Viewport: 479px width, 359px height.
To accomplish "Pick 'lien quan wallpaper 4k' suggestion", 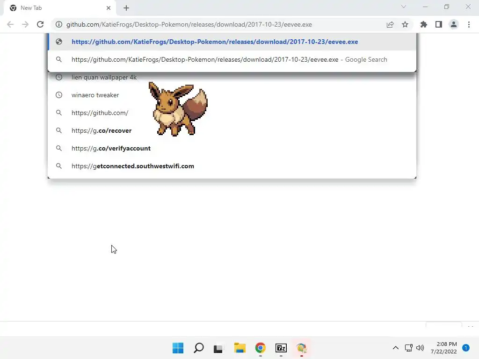I will (x=232, y=77).
